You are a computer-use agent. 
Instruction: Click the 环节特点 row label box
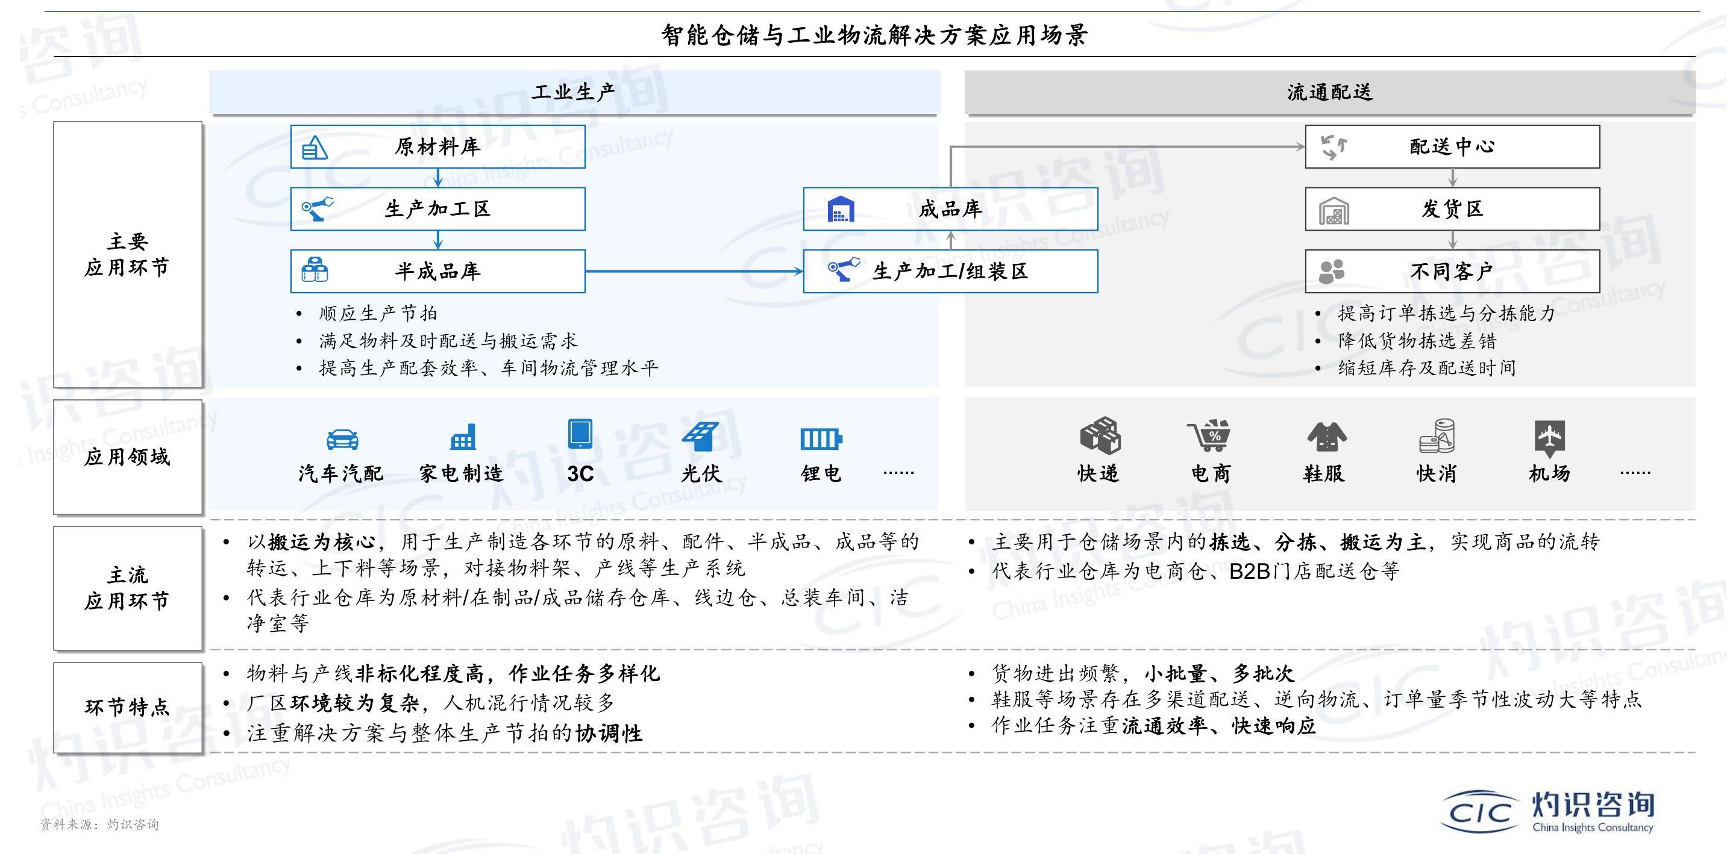(127, 707)
